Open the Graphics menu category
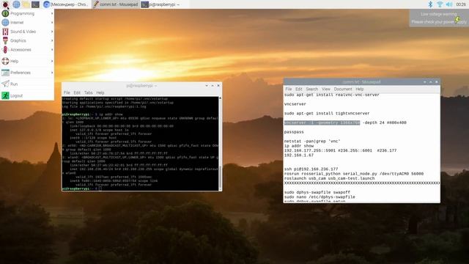This screenshot has width=469, height=264. point(27,40)
